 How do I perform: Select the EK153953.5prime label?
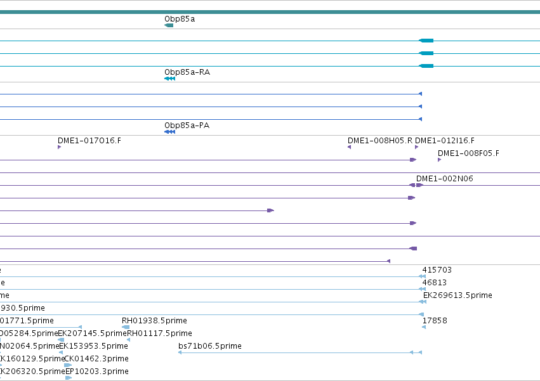(94, 346)
